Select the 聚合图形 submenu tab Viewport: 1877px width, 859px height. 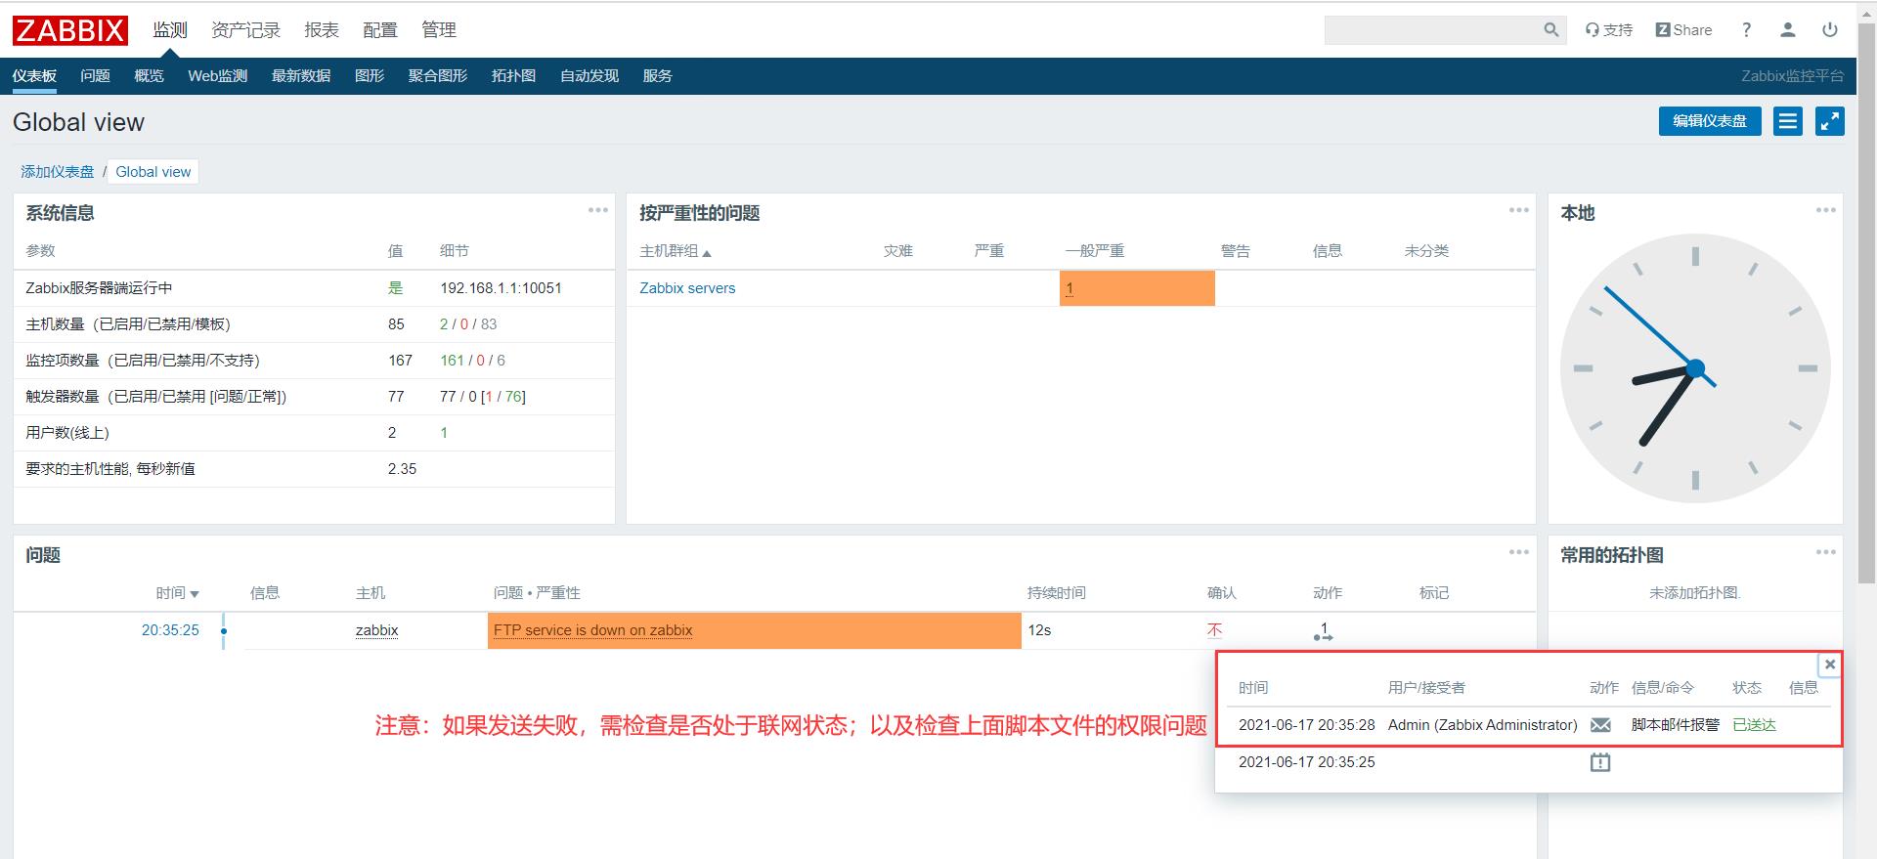[x=438, y=75]
